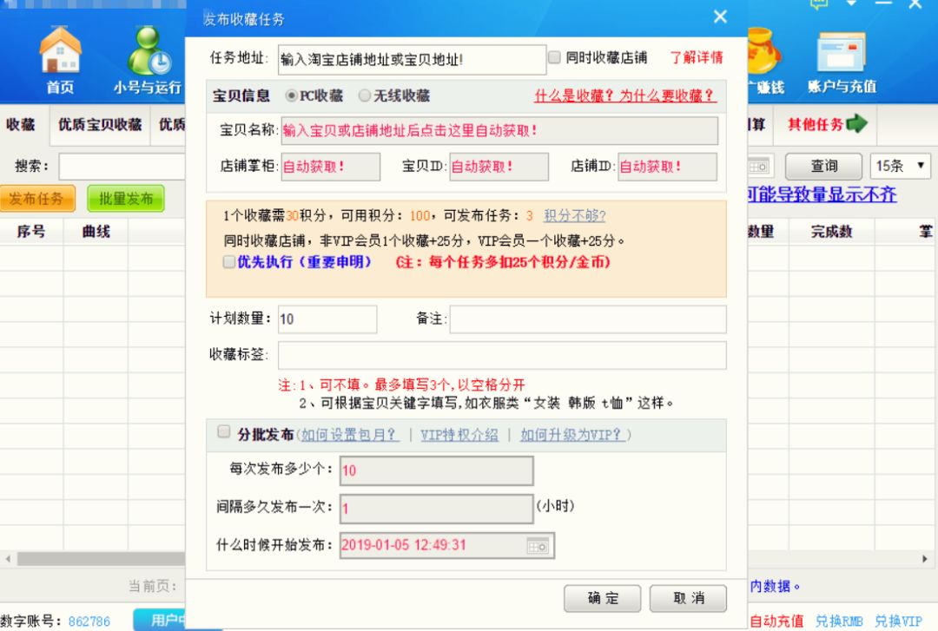This screenshot has height=631, width=938.
Task: Open the 15条 page size dropdown
Action: (900, 166)
